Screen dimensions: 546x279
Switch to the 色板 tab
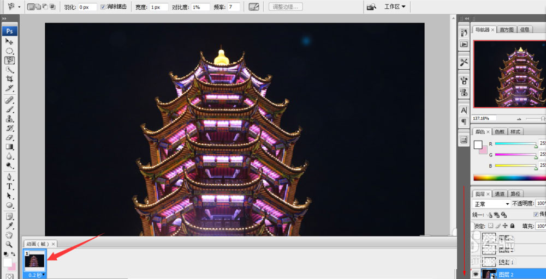[500, 132]
